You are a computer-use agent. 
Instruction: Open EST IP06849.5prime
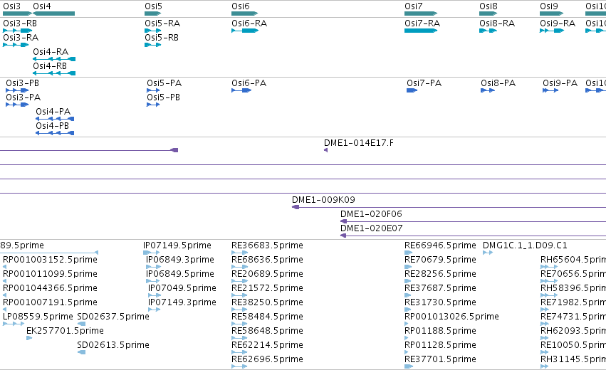click(x=153, y=281)
